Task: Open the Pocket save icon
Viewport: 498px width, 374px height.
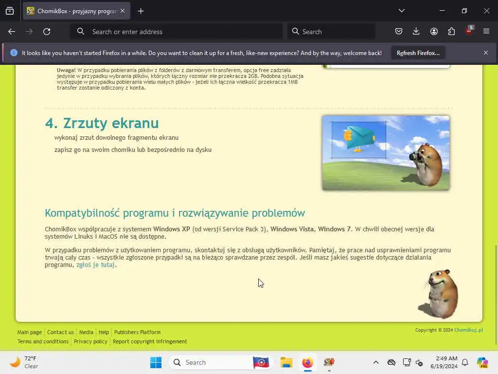Action: click(x=399, y=31)
